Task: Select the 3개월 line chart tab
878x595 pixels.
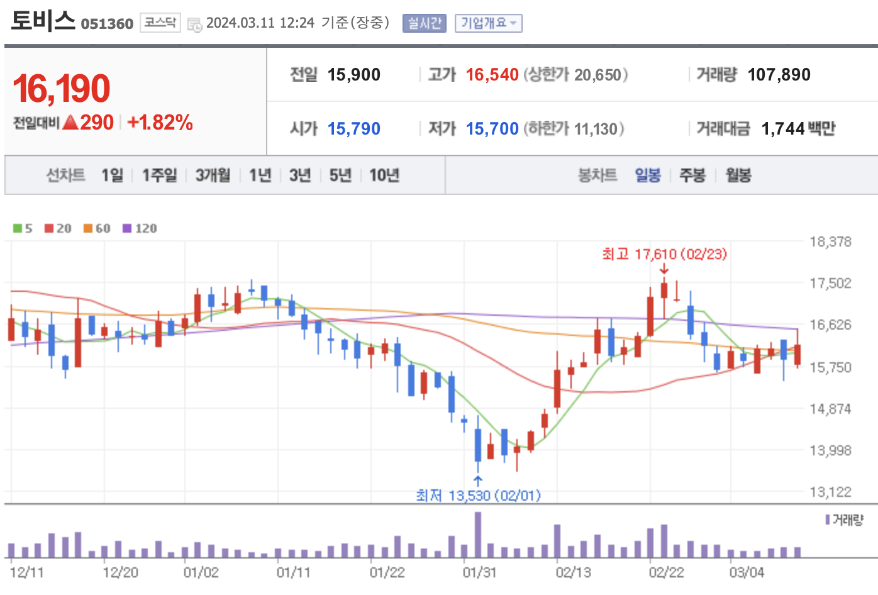Action: pyautogui.click(x=213, y=175)
